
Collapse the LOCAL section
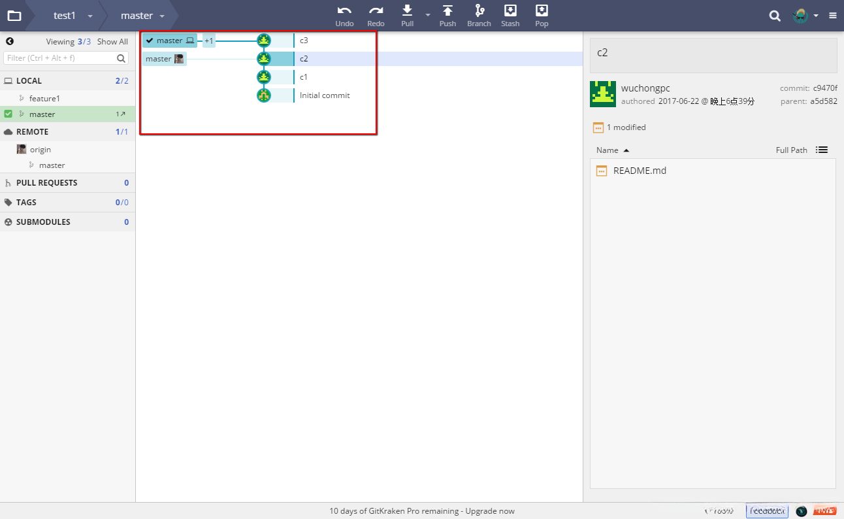(67, 81)
